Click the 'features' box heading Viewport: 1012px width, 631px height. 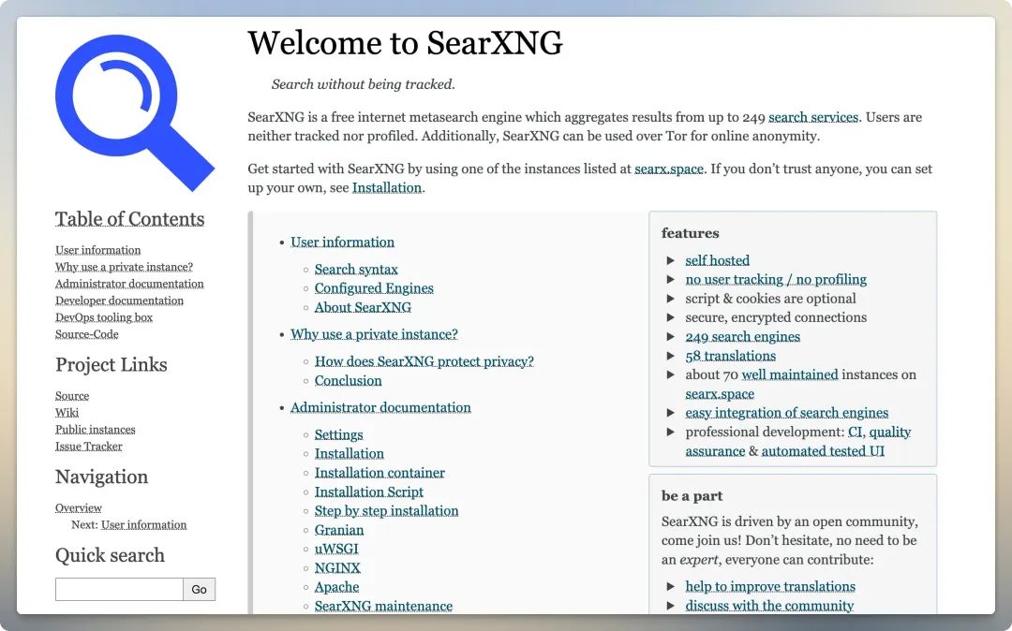pyautogui.click(x=690, y=233)
